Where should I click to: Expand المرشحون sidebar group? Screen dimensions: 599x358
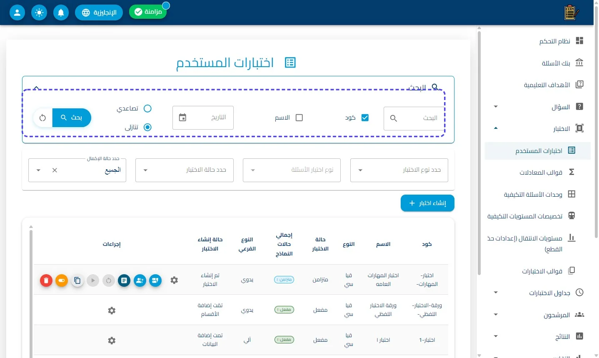496,315
